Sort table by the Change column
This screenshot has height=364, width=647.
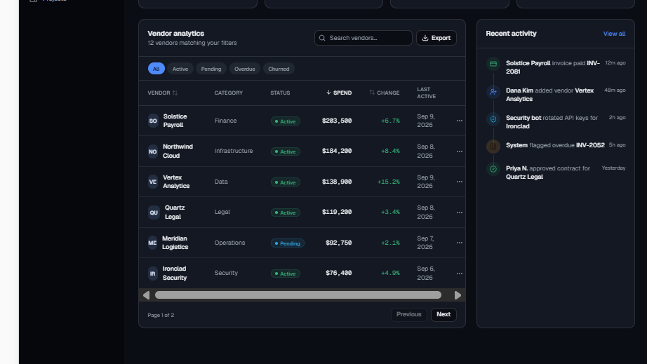coord(384,93)
